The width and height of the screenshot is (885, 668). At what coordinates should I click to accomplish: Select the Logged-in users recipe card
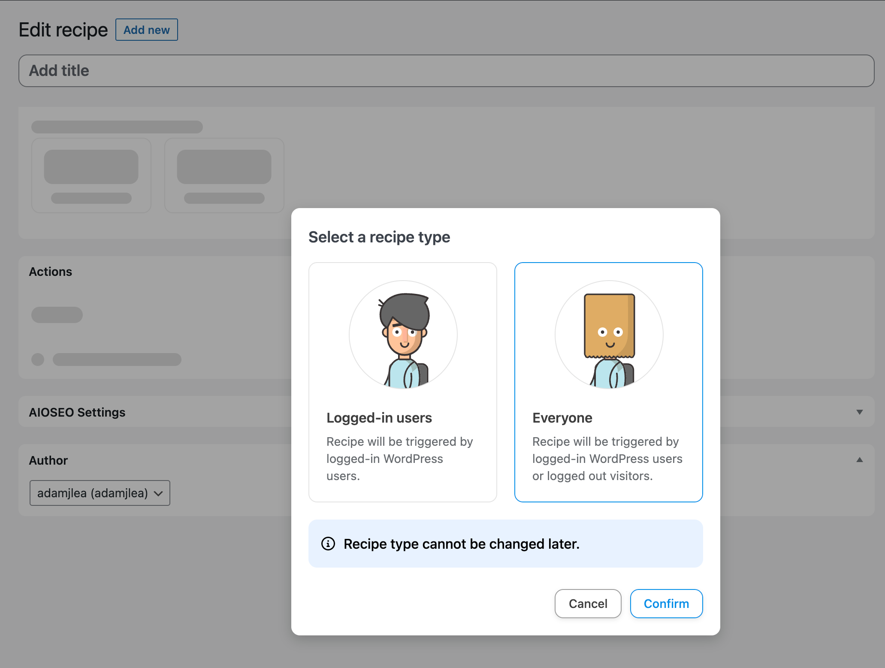tap(402, 382)
